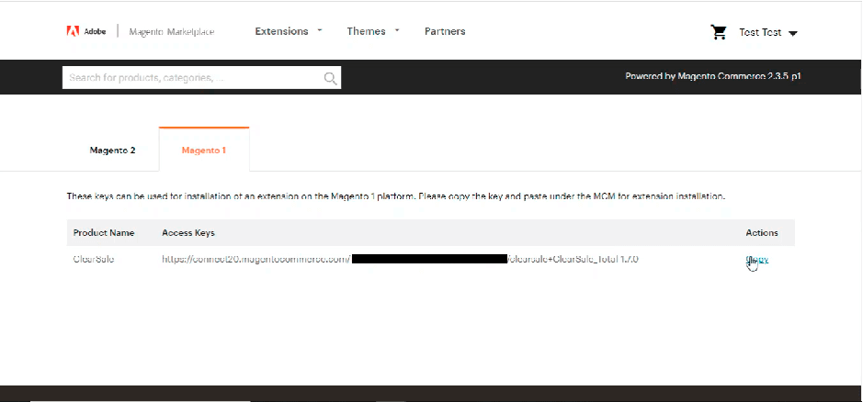Click the Product Name column header
Viewport: 863px width, 402px height.
pyautogui.click(x=104, y=233)
